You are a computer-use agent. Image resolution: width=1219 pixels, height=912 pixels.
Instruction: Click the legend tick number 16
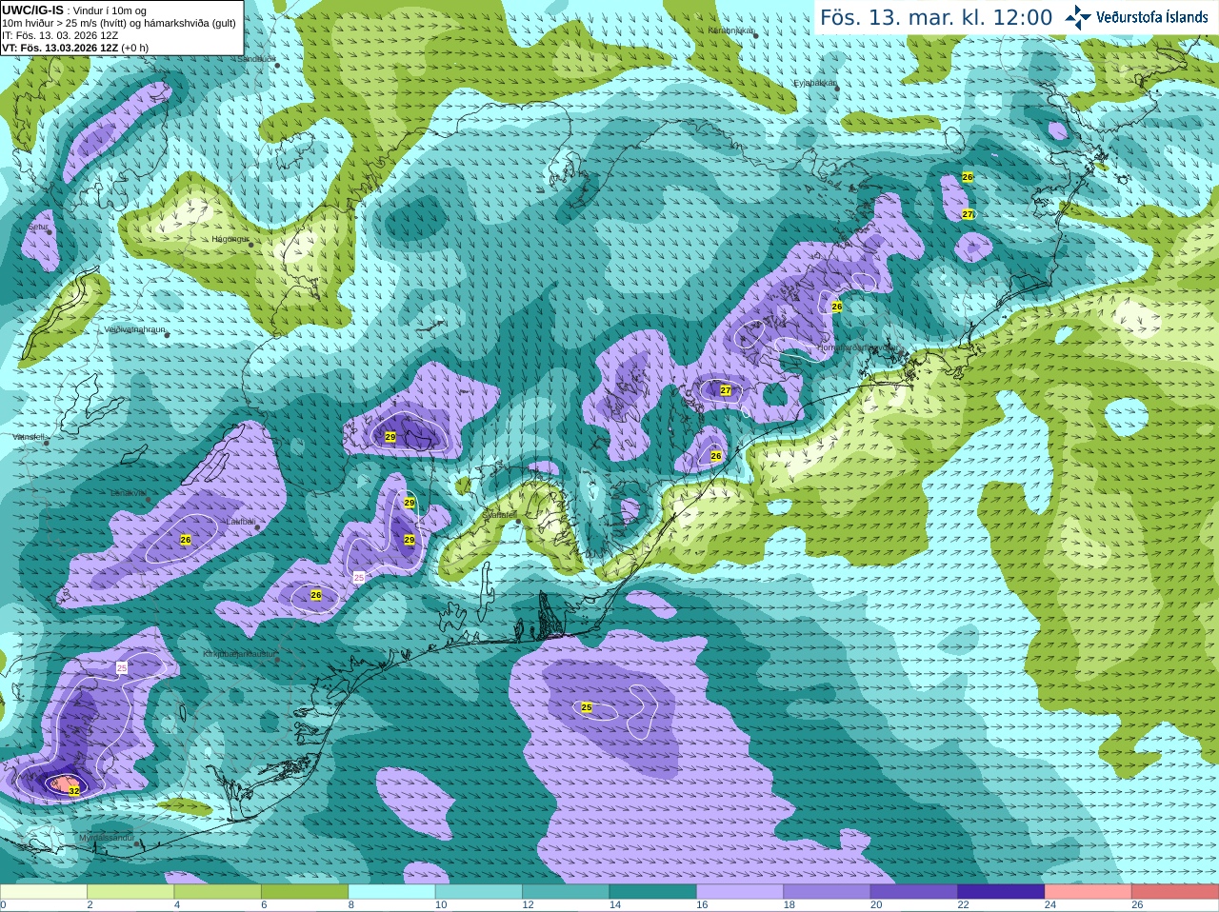click(x=702, y=905)
